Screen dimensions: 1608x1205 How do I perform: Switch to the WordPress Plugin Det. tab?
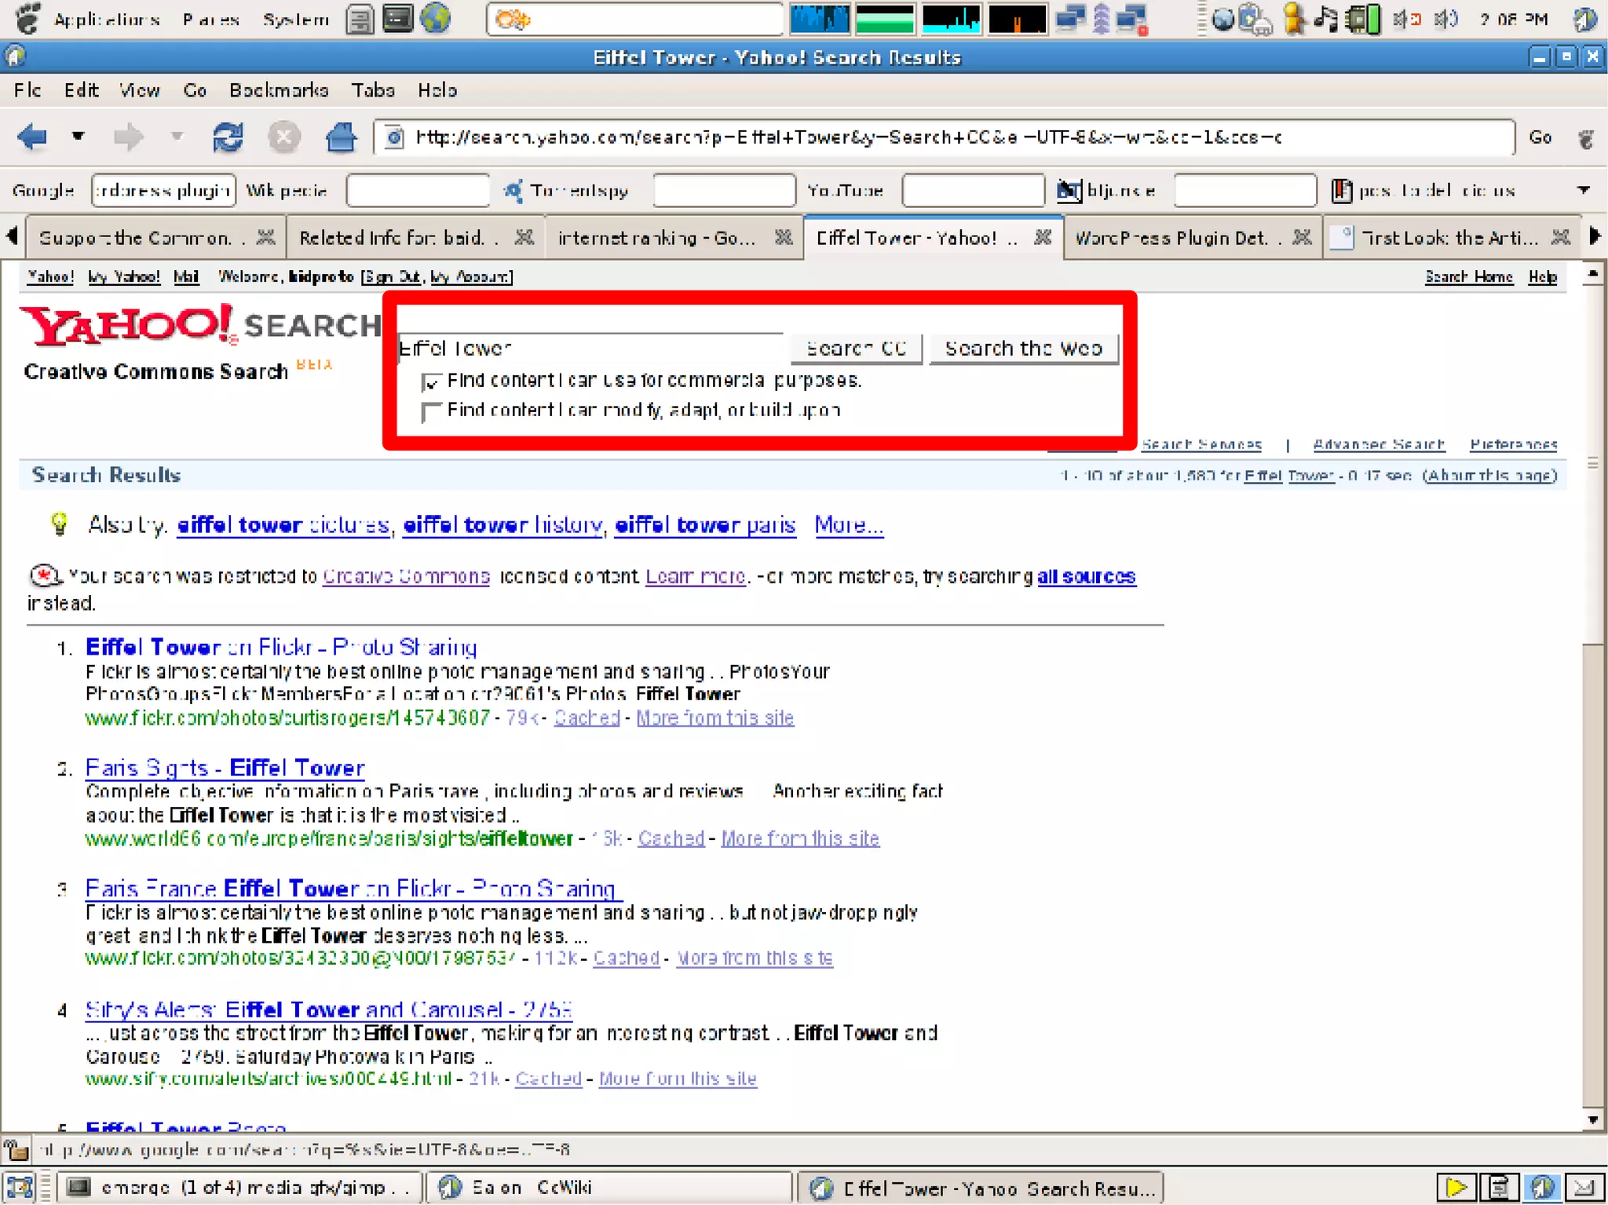(1170, 238)
